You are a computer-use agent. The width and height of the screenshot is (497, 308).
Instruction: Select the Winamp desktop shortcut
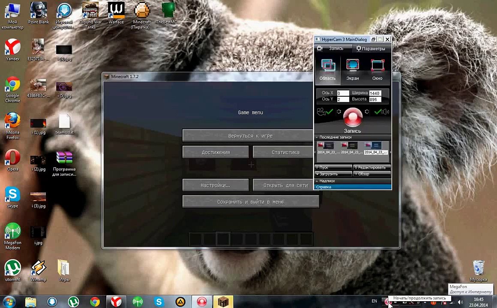pyautogui.click(x=39, y=271)
